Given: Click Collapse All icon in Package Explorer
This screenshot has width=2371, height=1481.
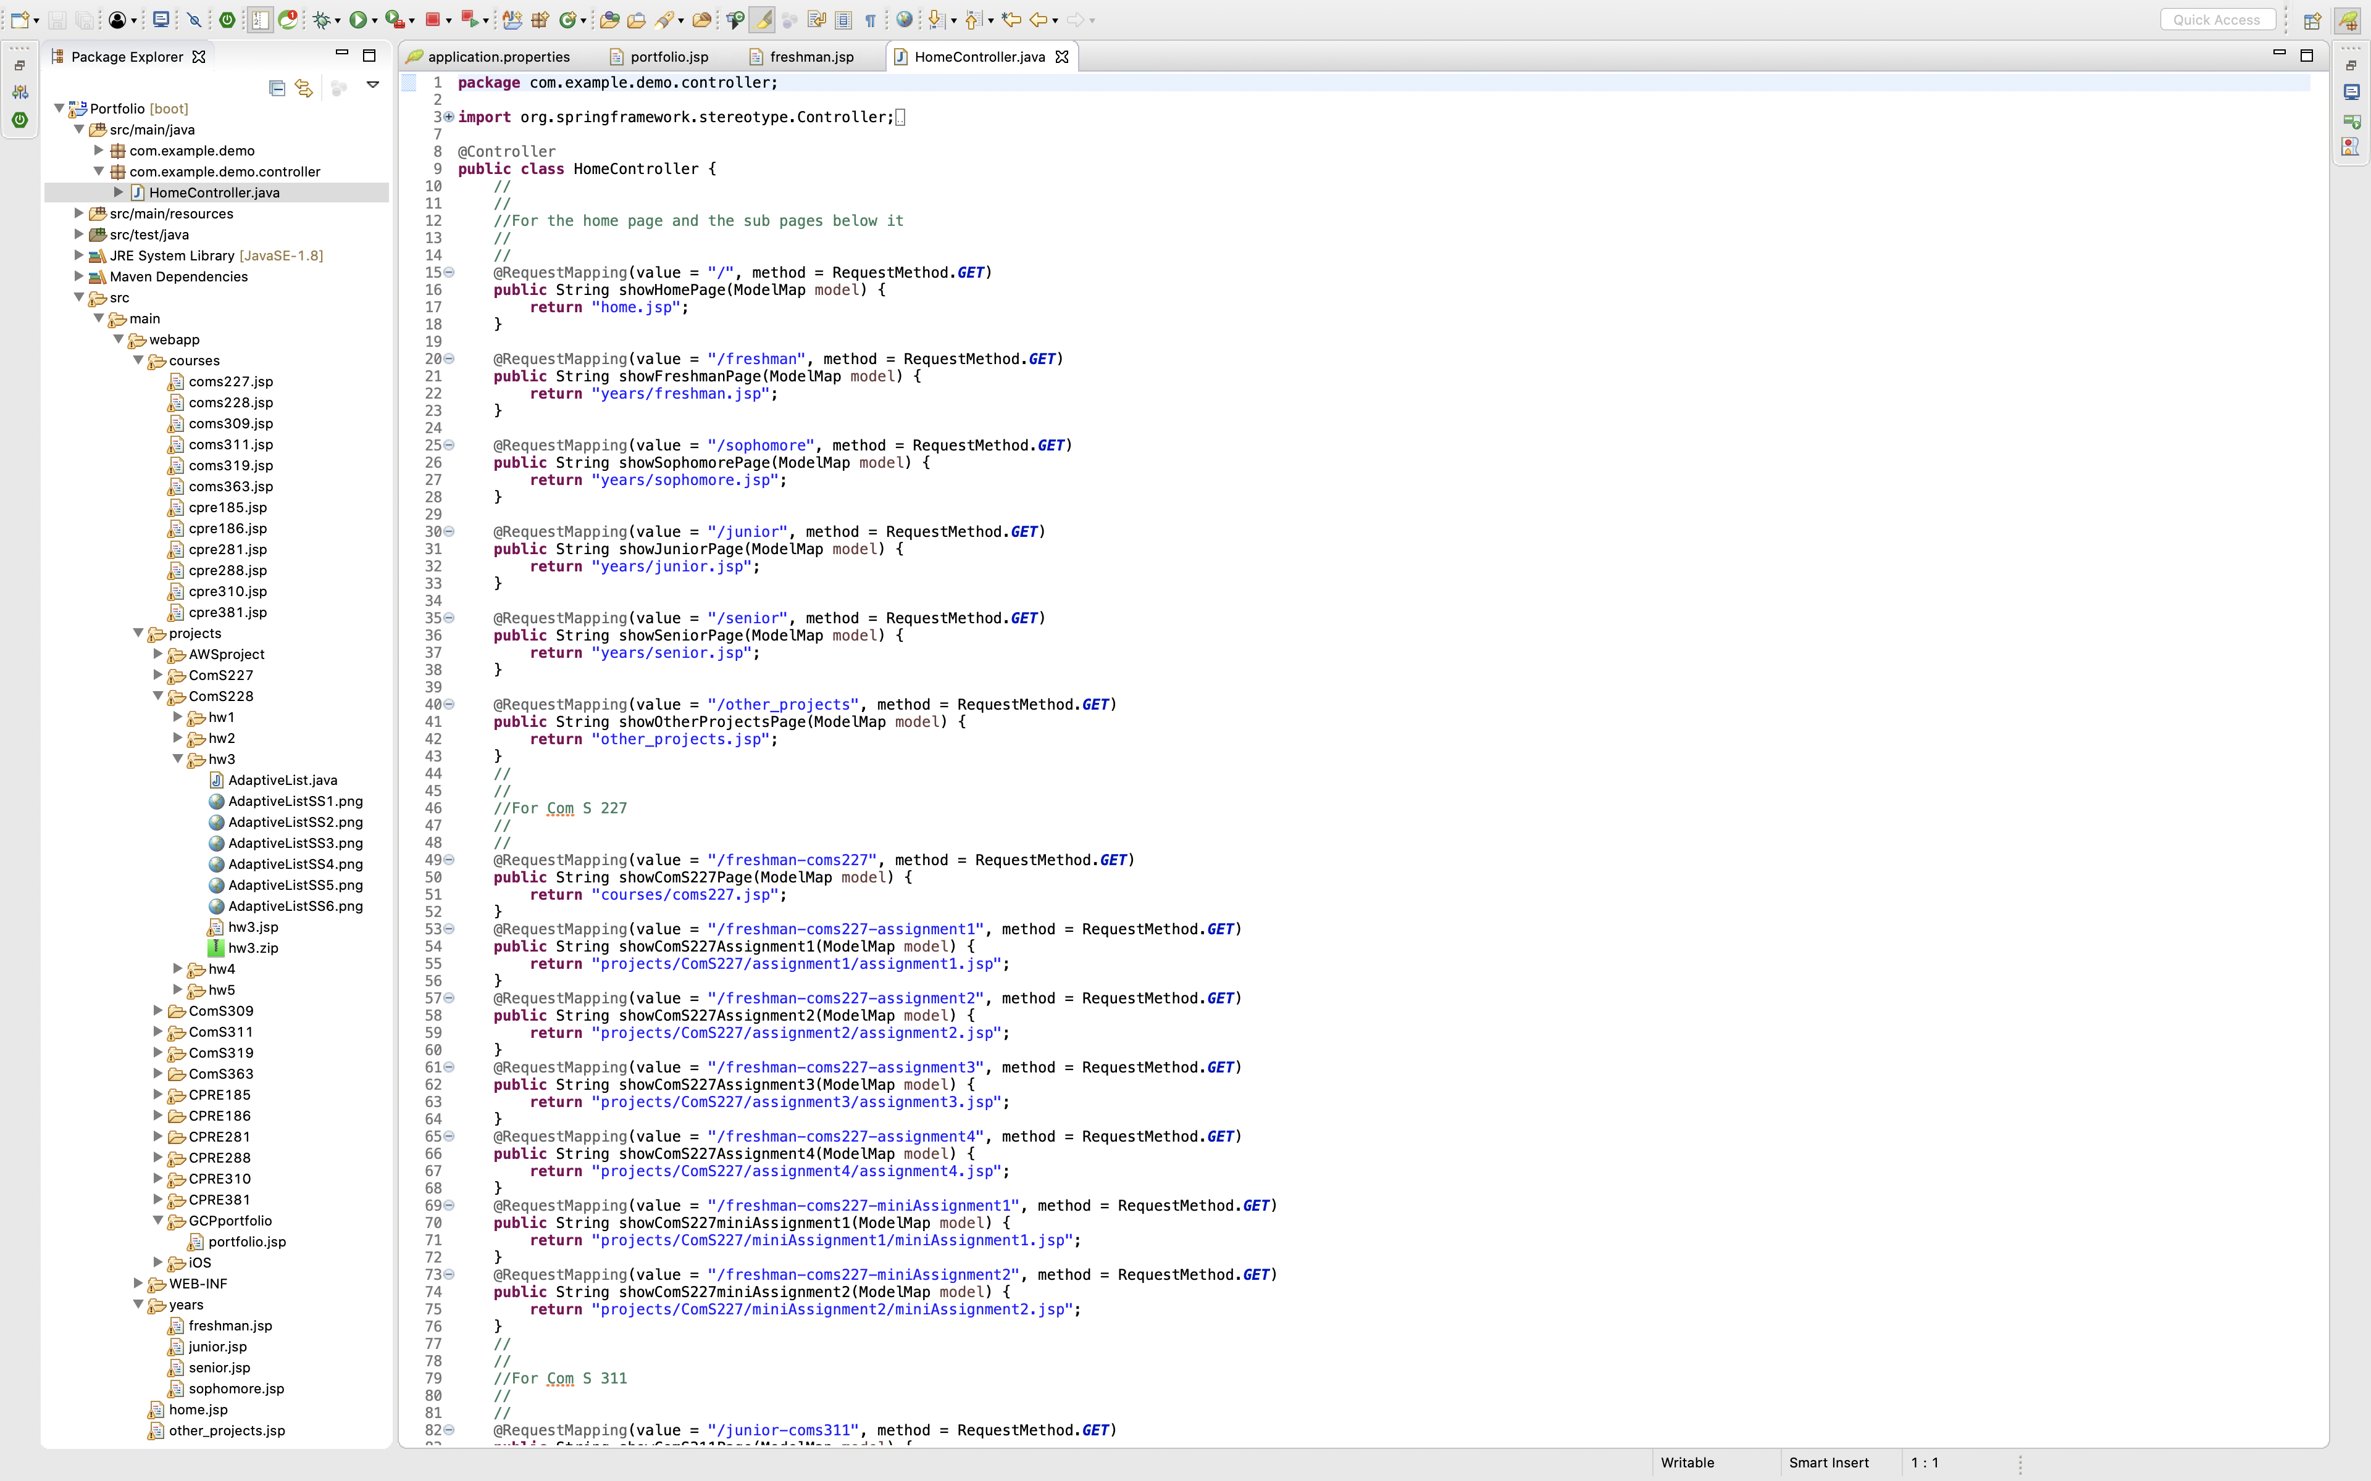Looking at the screenshot, I should (277, 88).
